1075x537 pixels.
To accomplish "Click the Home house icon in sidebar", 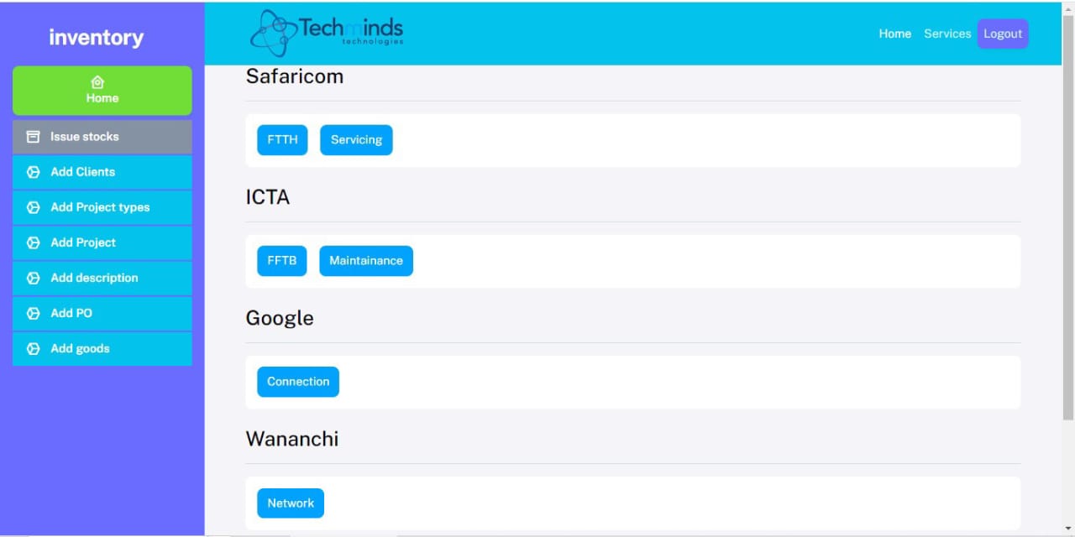I will (97, 82).
